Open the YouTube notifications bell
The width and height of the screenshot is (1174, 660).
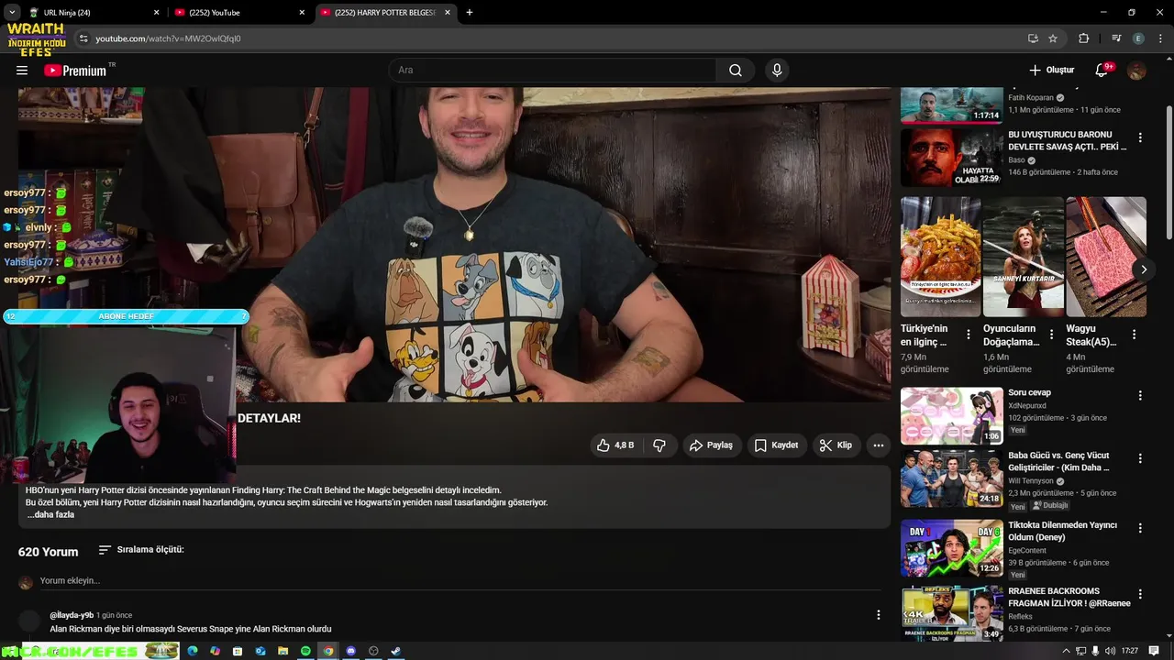coord(1102,71)
